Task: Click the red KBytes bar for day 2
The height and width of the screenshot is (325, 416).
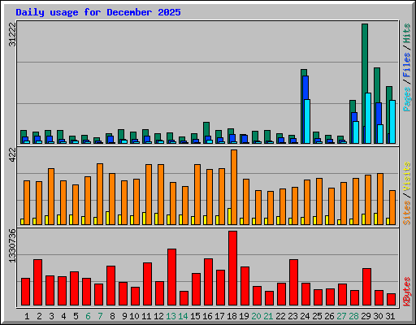Action: [x=37, y=283]
